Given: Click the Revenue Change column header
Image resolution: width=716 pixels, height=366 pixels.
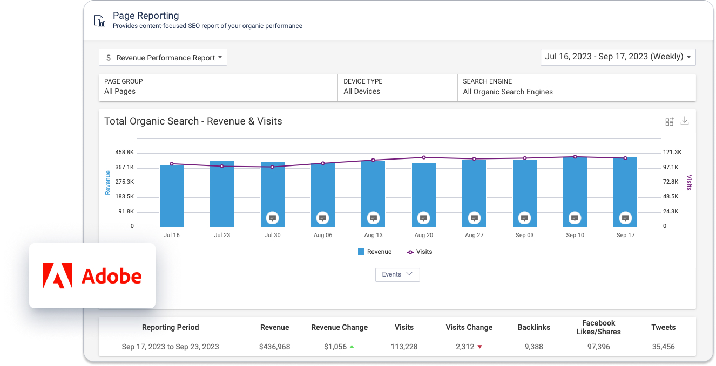Looking at the screenshot, I should point(339,327).
